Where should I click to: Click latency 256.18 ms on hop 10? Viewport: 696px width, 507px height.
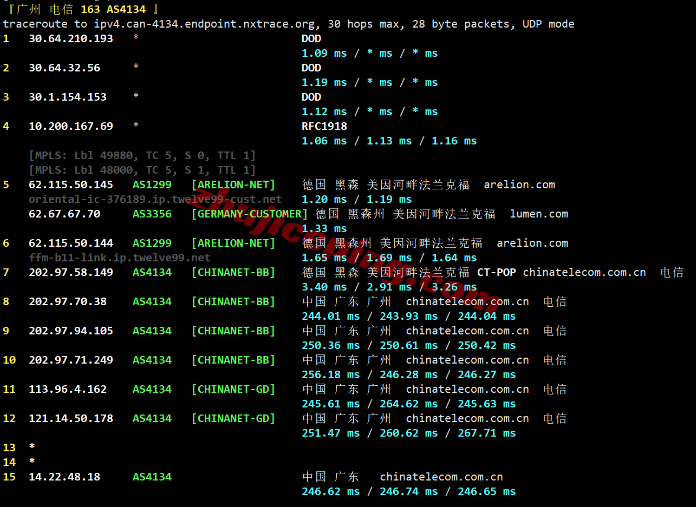331,374
